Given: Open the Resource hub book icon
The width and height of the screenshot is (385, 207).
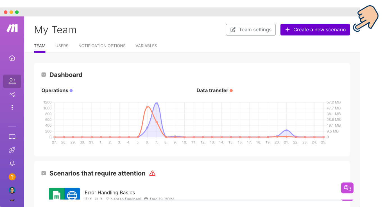Looking at the screenshot, I should click(12, 137).
